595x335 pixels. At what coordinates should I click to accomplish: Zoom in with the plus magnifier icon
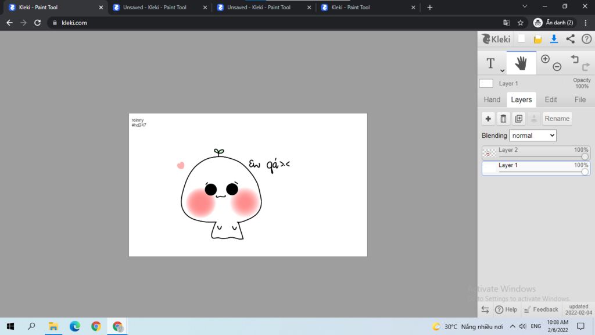pos(545,59)
